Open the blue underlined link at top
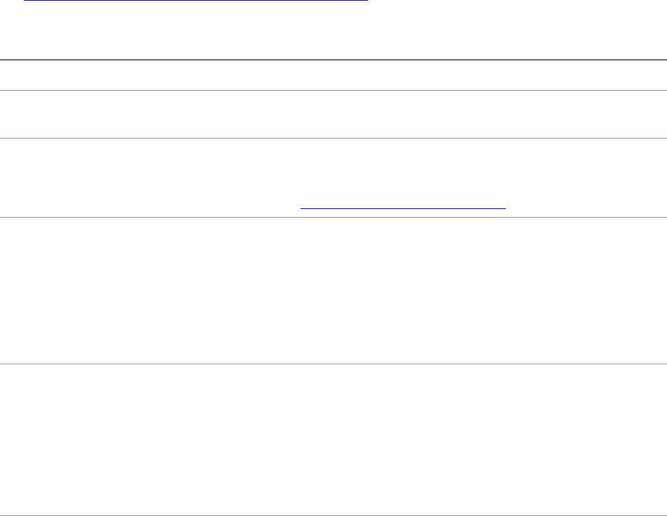Screen dimensions: 667x516 tap(196, 1)
